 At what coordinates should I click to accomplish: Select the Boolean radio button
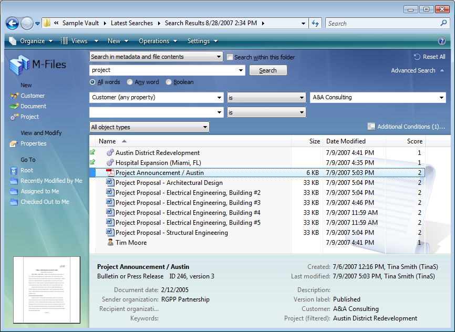pyautogui.click(x=168, y=82)
